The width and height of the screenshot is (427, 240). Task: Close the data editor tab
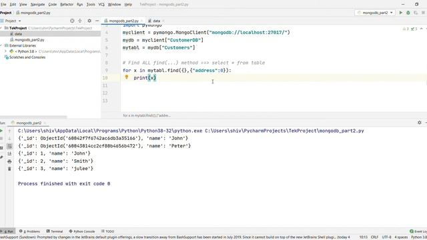(163, 21)
